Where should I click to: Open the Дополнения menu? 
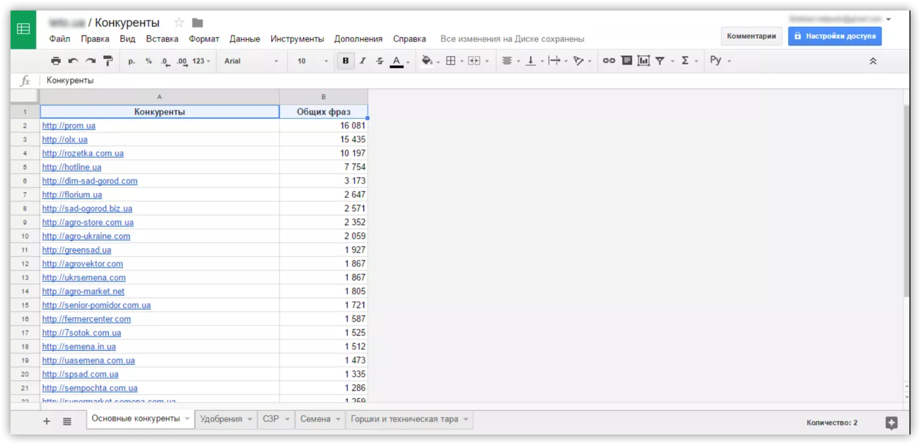359,39
